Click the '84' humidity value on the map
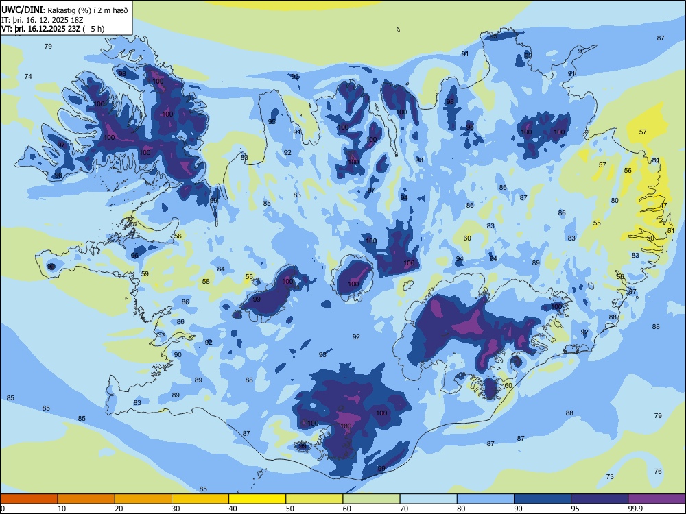686x514 pixels. [x=221, y=269]
